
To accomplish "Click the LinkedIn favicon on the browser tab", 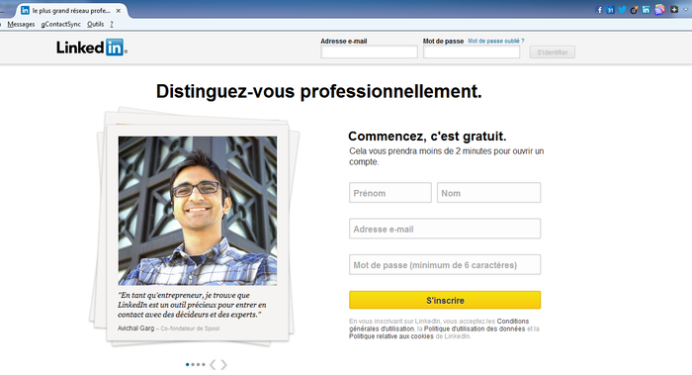I will (25, 10).
